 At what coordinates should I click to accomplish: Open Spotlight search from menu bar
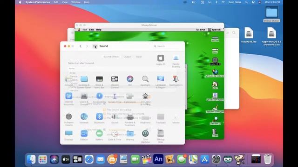coord(246,2)
